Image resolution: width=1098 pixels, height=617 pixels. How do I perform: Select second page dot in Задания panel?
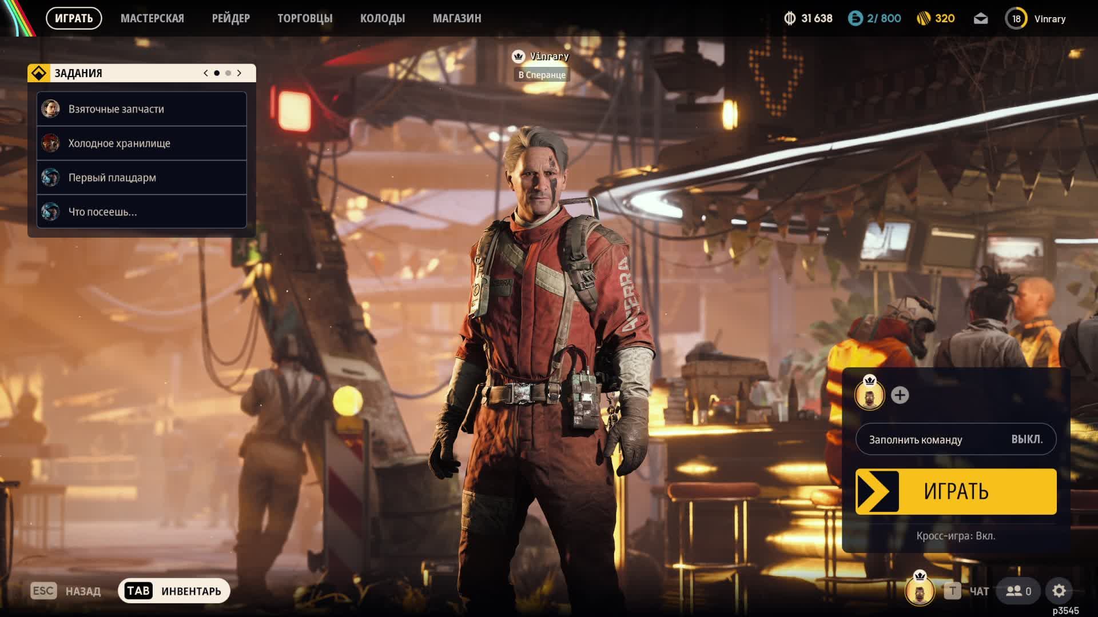pos(228,73)
